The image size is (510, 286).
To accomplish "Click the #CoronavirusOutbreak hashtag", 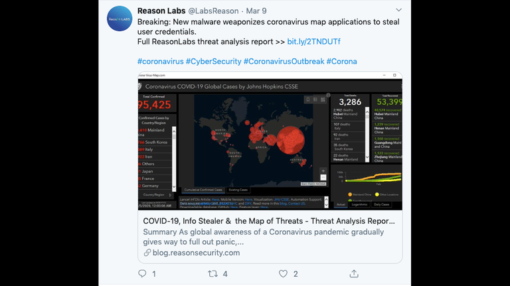I will tap(284, 62).
